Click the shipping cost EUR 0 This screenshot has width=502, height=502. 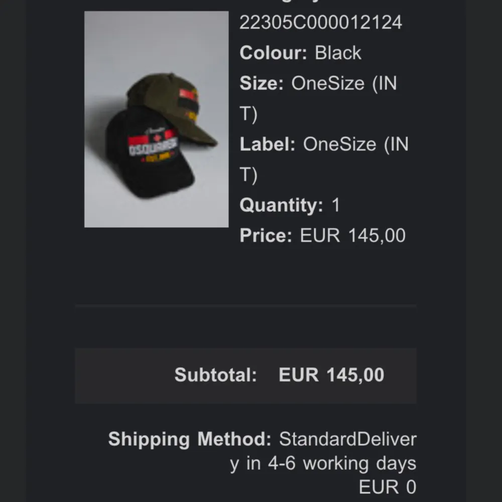pyautogui.click(x=388, y=487)
